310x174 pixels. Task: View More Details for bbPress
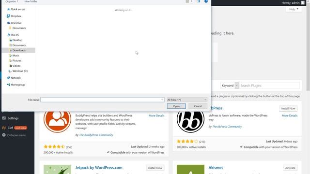click(x=290, y=116)
